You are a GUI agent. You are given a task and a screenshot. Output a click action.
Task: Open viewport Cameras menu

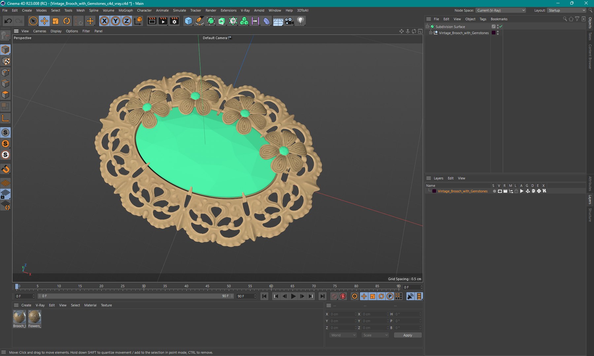click(40, 31)
